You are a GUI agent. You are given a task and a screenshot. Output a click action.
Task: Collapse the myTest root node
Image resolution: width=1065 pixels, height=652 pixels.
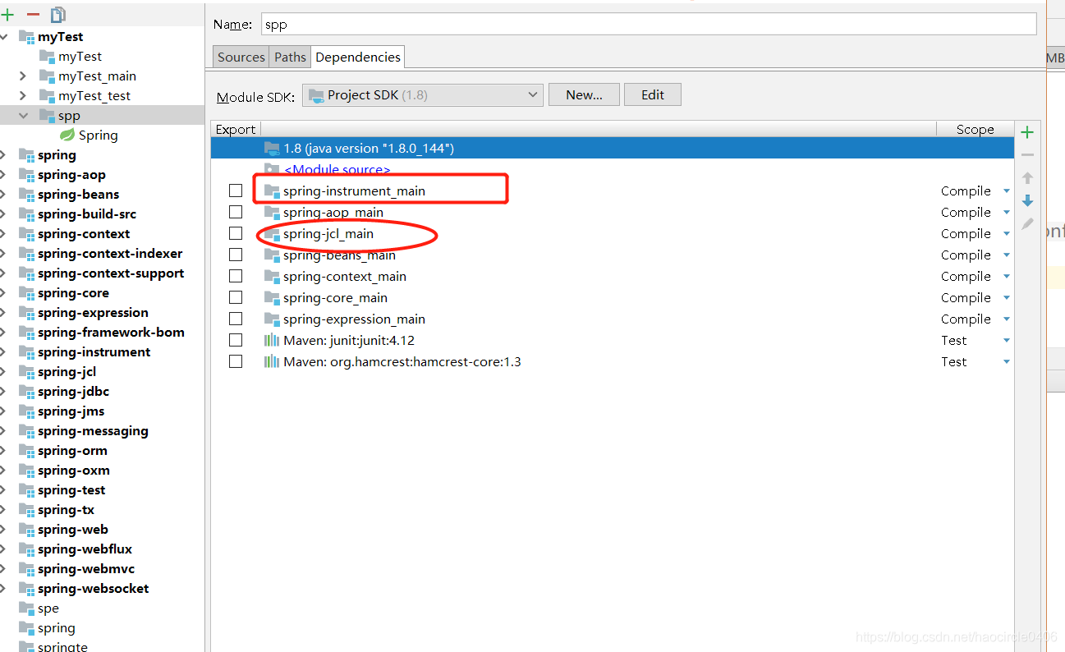tap(3, 37)
